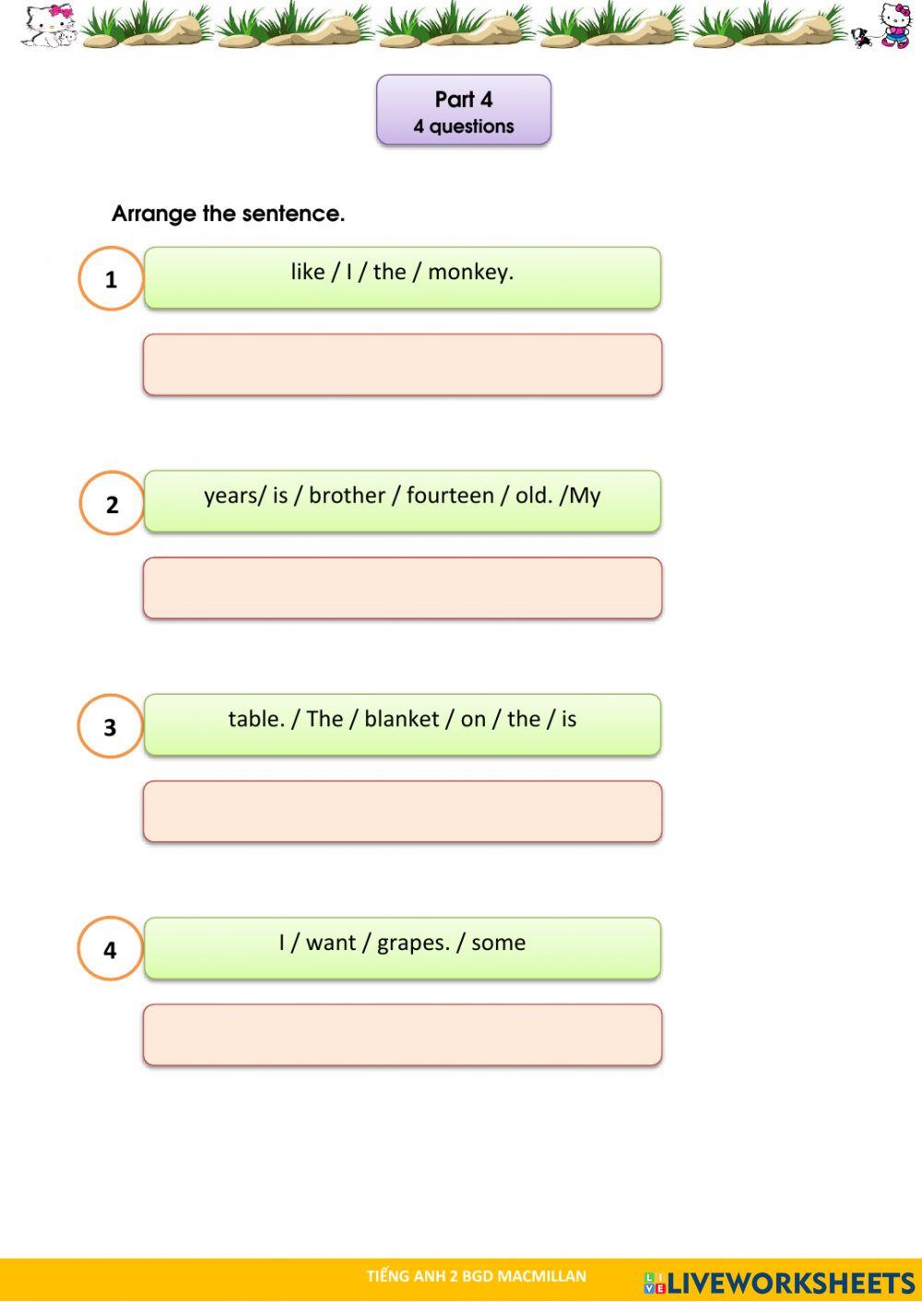Screen dimensions: 922x1302
Task: Click the 'Arrange the sentence.' instruction text
Action: point(228,214)
